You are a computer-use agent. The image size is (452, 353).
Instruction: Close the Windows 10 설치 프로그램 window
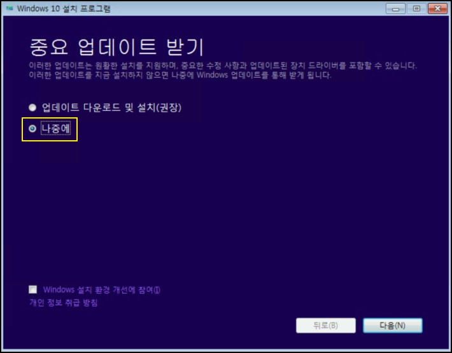point(437,9)
